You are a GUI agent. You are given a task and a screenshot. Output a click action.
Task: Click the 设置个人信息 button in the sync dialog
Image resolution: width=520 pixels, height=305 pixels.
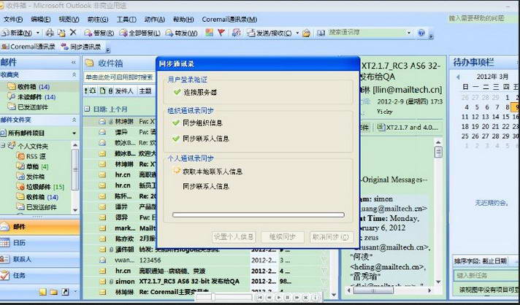234,237
